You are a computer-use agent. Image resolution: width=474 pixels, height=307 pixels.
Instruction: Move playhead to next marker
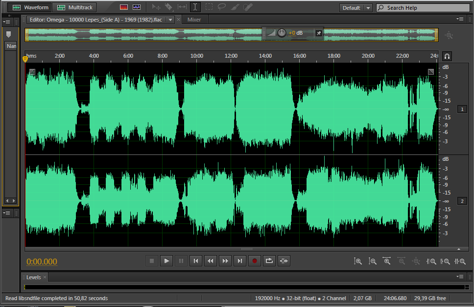(240, 261)
